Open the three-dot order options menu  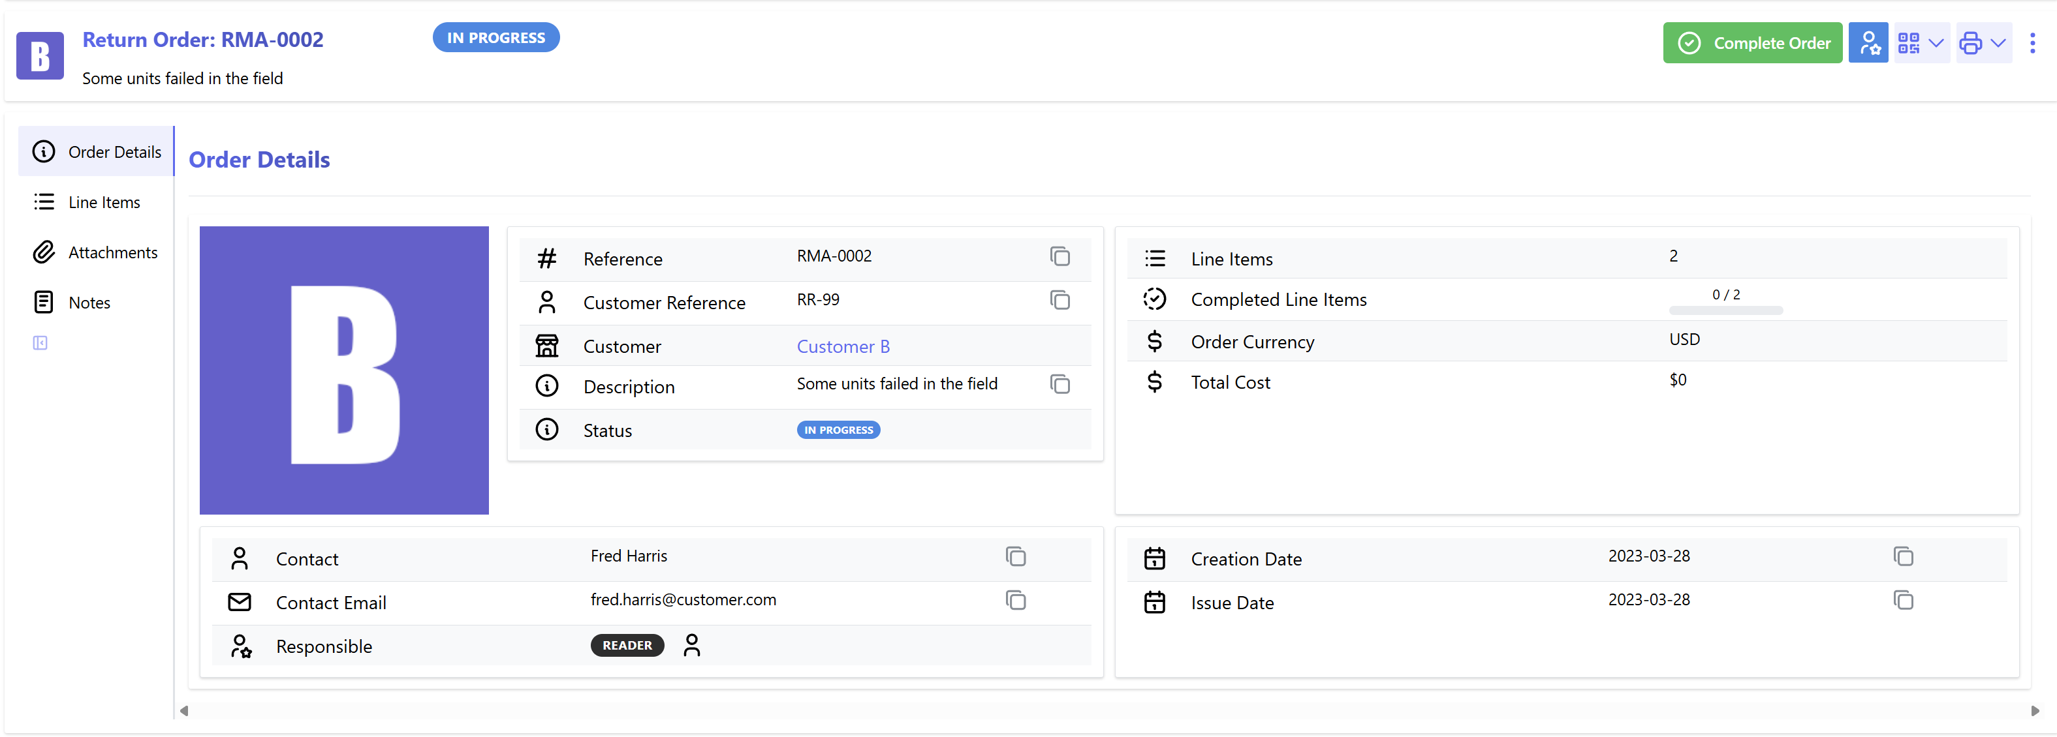point(2032,43)
